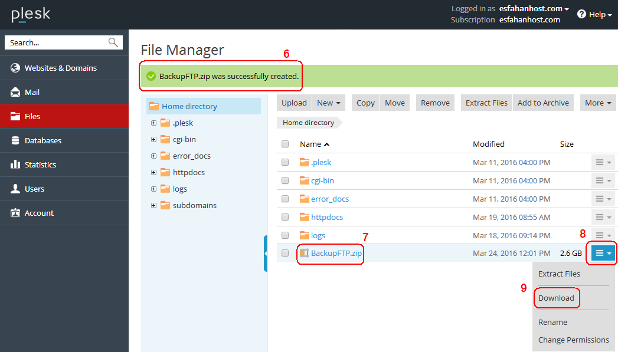Tick the checkbox for BackupFTP.zip
The image size is (618, 352).
point(285,253)
